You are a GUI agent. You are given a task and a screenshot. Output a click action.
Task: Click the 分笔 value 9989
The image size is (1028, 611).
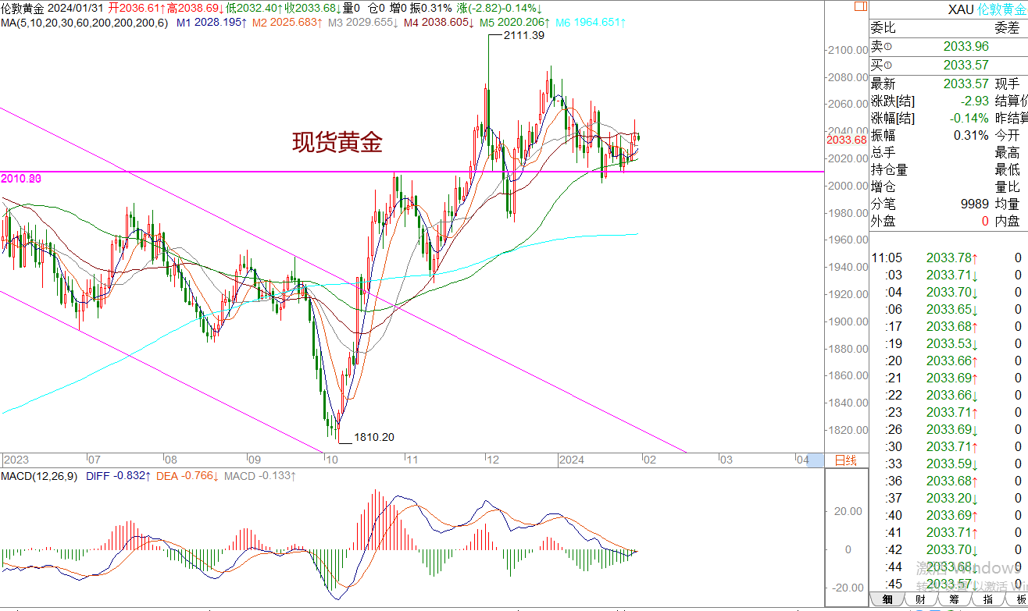(x=975, y=204)
